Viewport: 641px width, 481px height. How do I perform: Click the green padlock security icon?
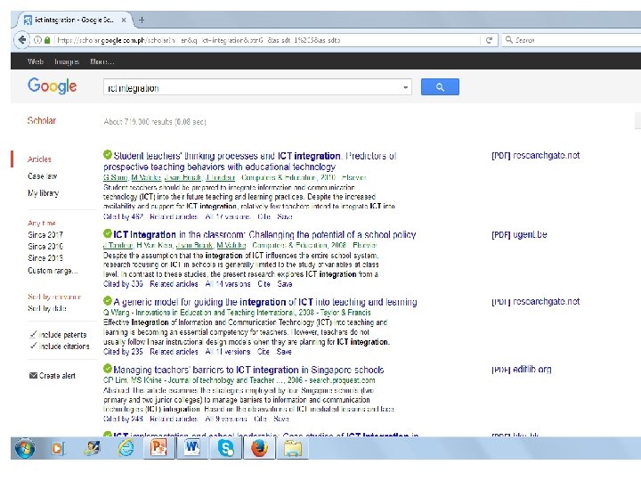pos(47,40)
